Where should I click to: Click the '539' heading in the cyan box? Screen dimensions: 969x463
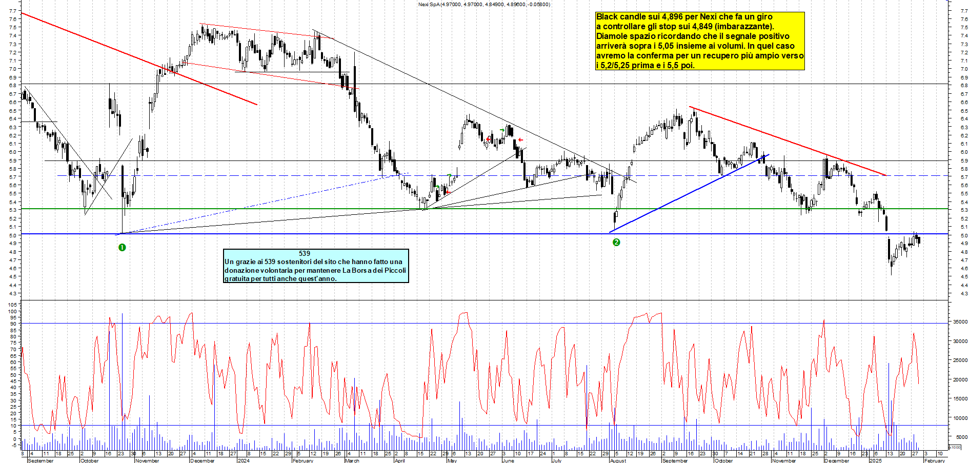[305, 253]
